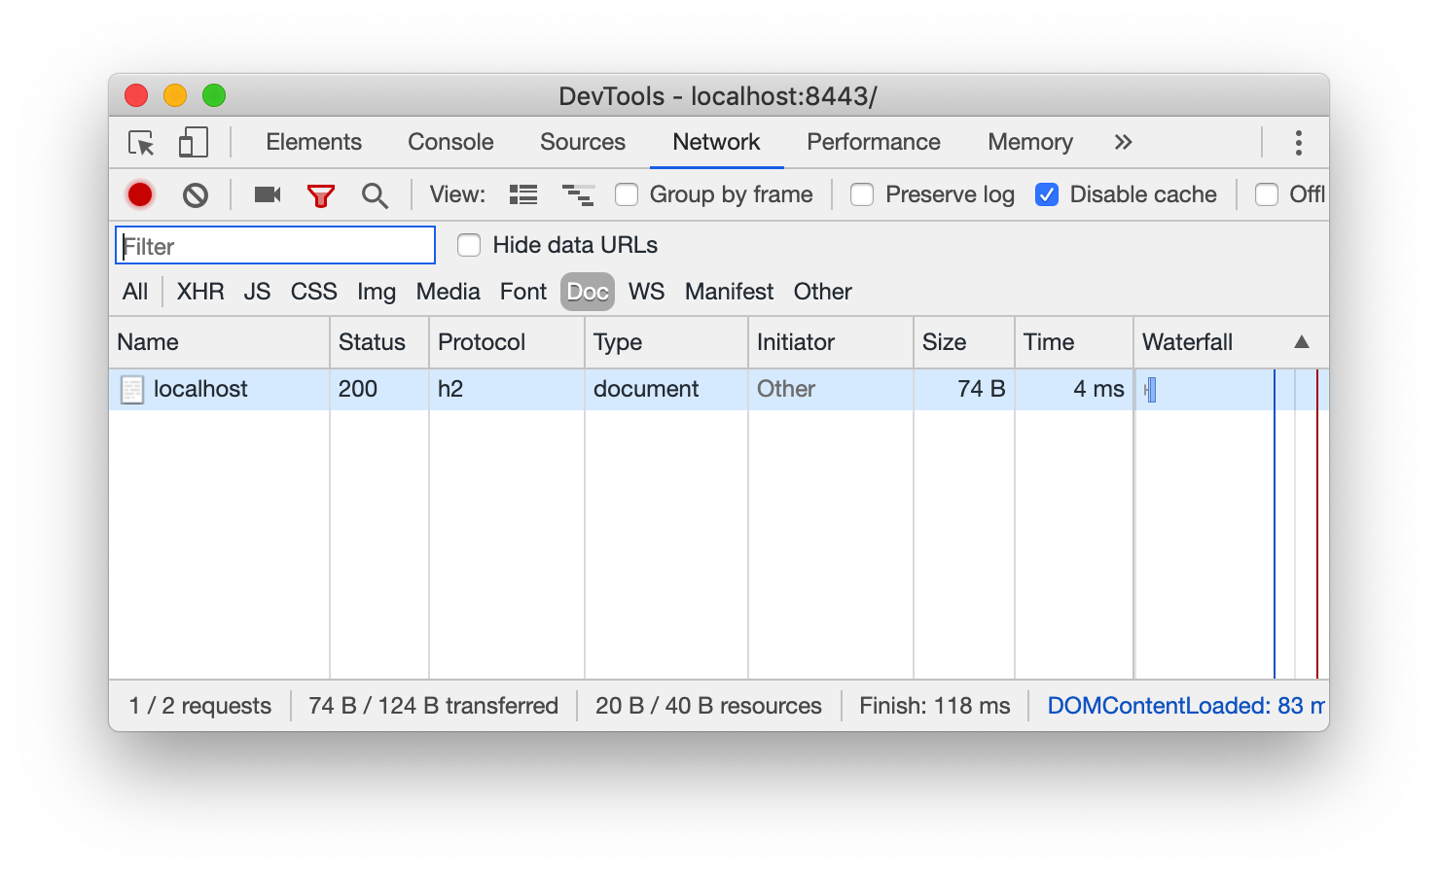Click the '1 / 2 requests' status text
Image resolution: width=1438 pixels, height=875 pixels.
click(200, 706)
